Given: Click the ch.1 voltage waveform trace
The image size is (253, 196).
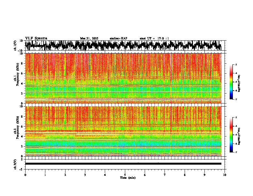Looking at the screenshot, I should (123, 45).
